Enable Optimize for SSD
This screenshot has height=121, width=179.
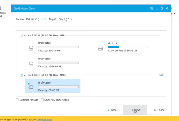click(17, 100)
